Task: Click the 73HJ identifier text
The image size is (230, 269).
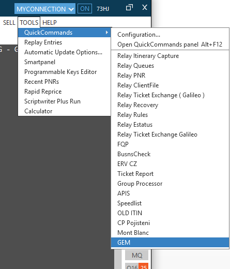Action: tap(103, 9)
